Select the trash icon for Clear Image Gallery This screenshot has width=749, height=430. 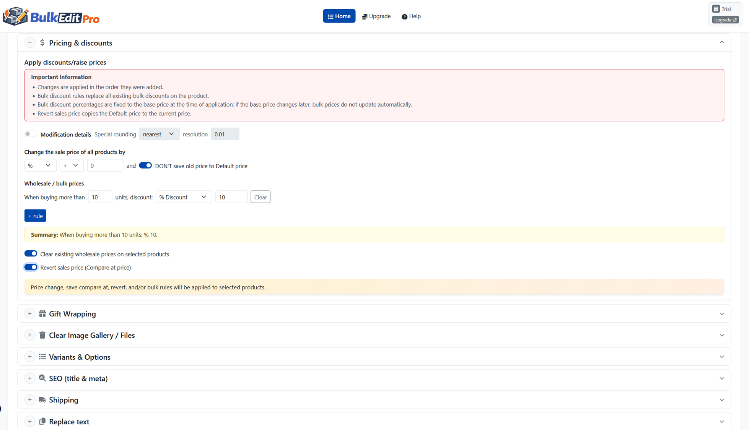[x=42, y=335]
